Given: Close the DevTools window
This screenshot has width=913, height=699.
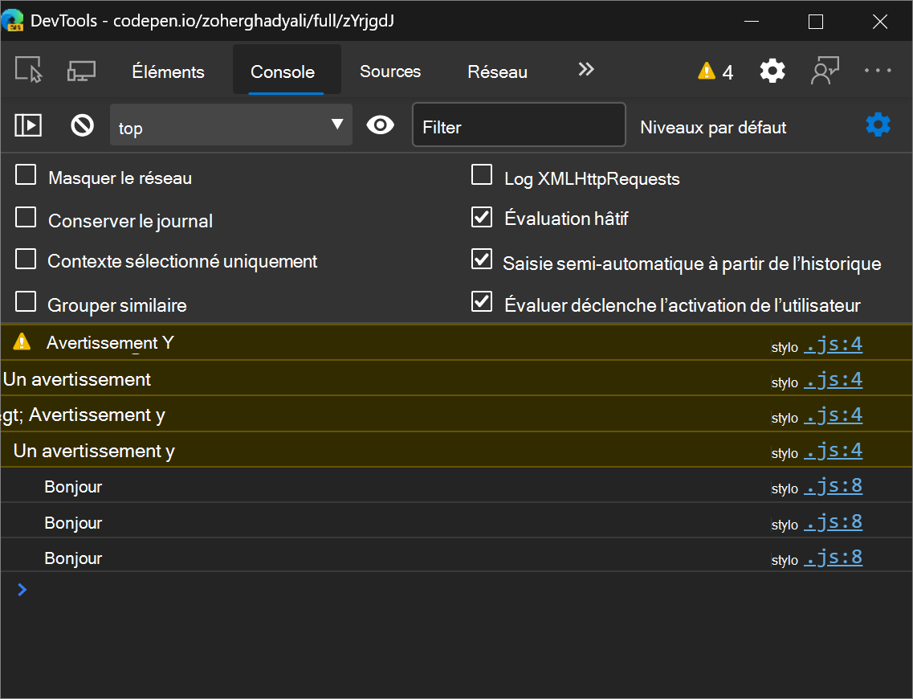Looking at the screenshot, I should click(x=880, y=22).
